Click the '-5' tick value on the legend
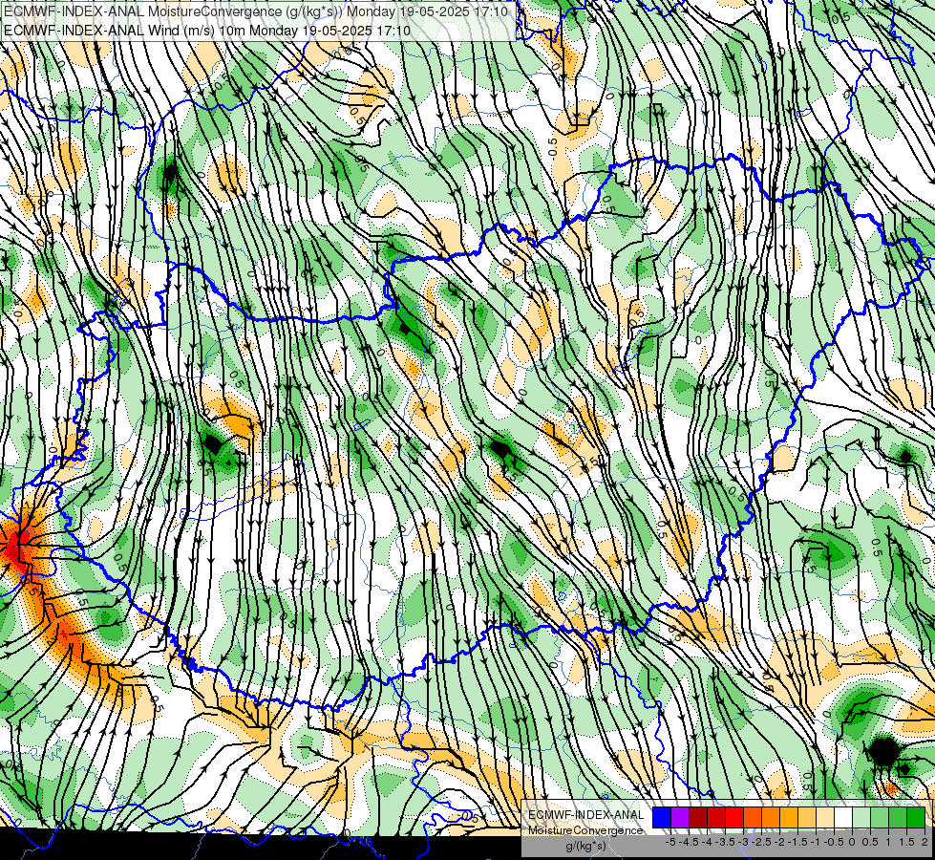 coord(670,842)
